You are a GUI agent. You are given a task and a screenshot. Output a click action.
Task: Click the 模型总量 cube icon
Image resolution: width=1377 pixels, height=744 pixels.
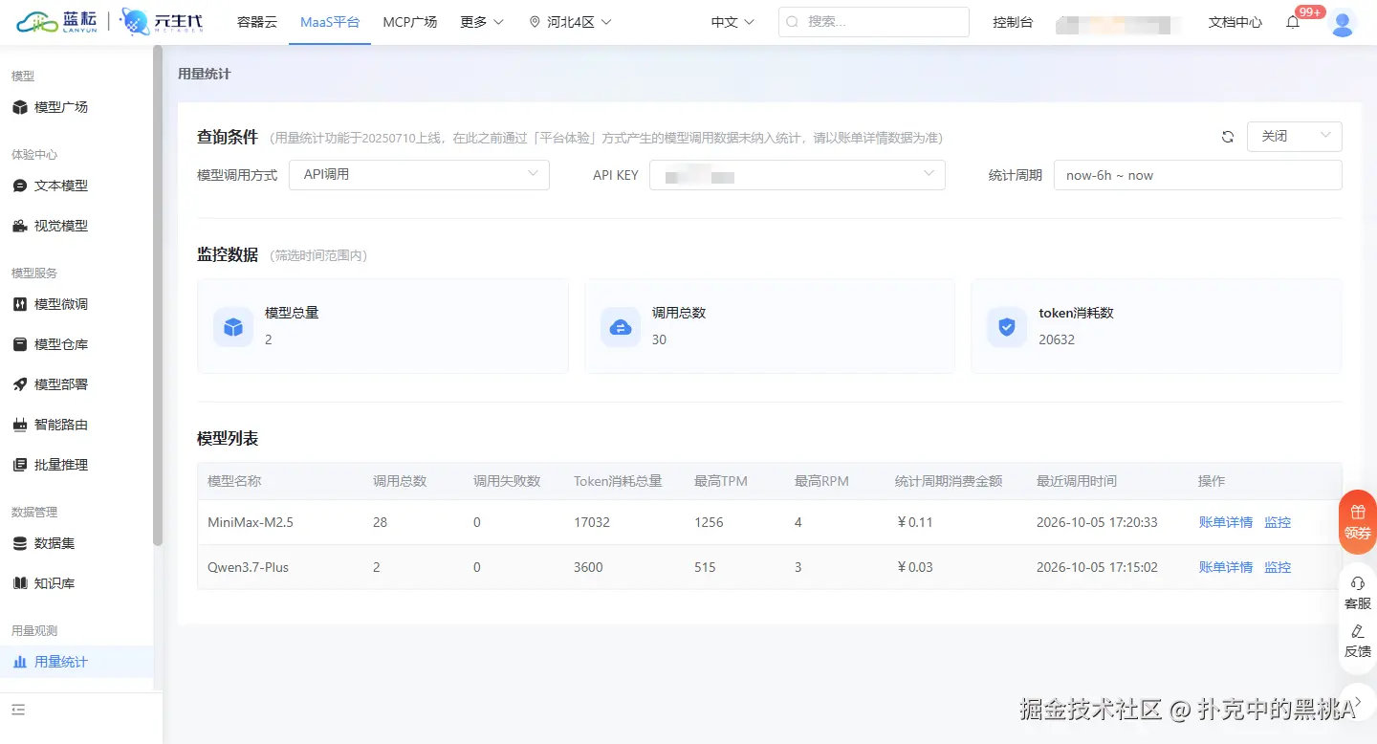point(233,327)
